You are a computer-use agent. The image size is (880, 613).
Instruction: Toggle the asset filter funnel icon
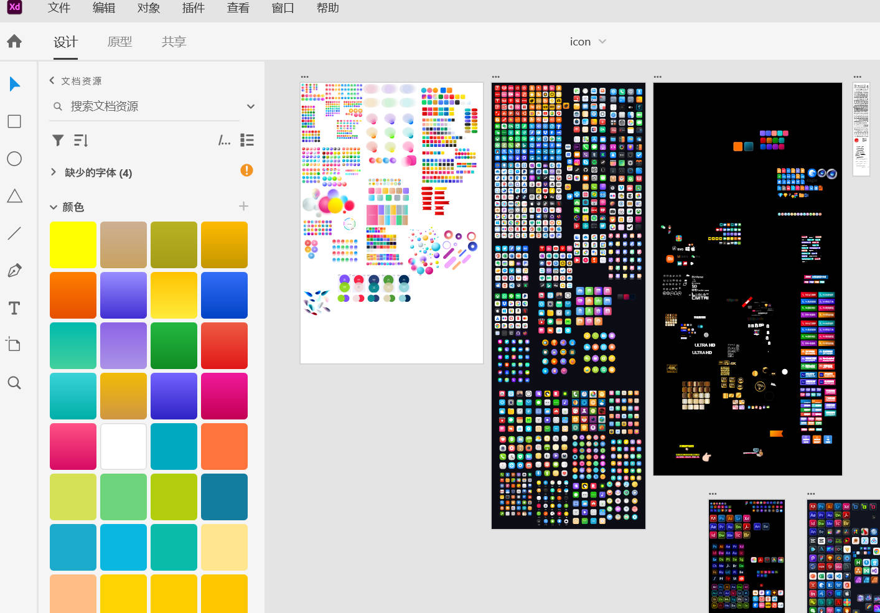tap(58, 140)
